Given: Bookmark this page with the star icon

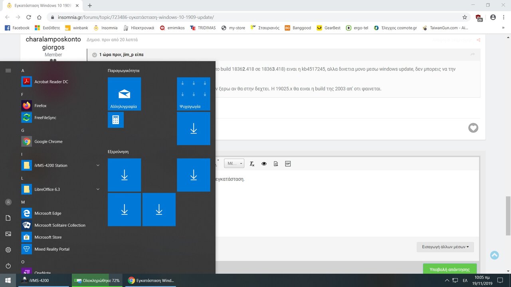Looking at the screenshot, I should (465, 18).
